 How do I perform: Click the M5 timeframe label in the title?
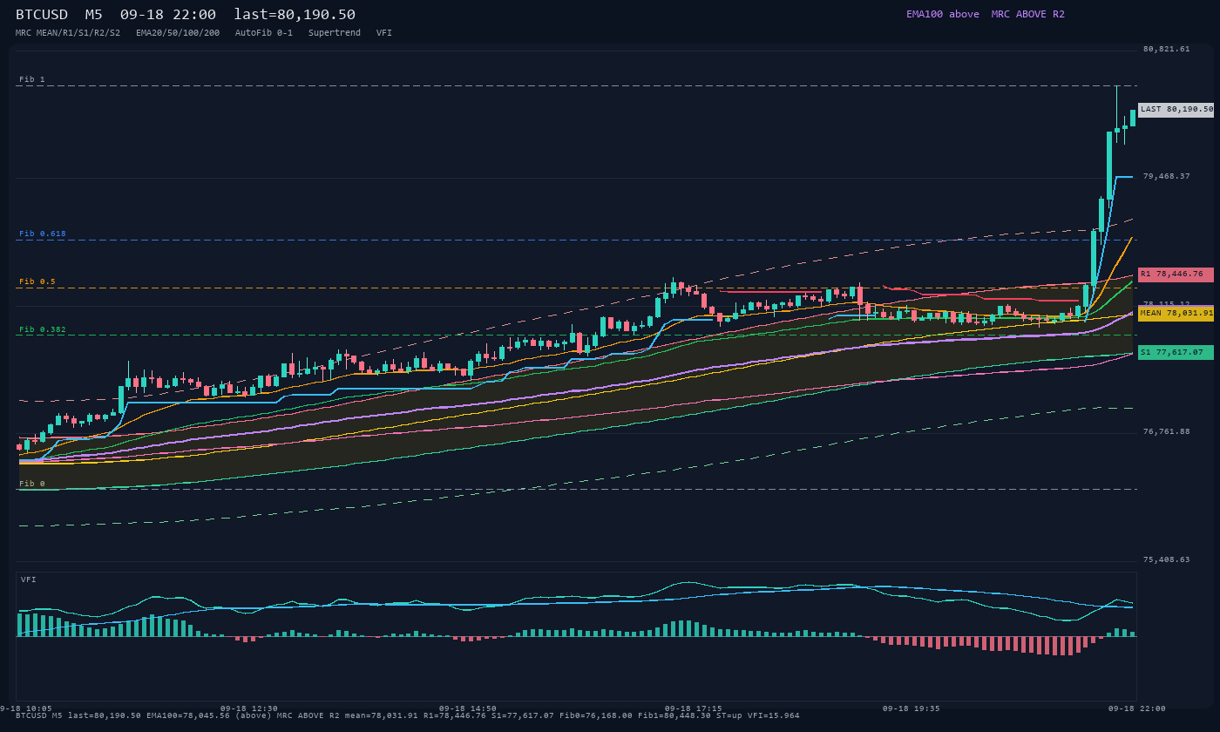(x=93, y=14)
